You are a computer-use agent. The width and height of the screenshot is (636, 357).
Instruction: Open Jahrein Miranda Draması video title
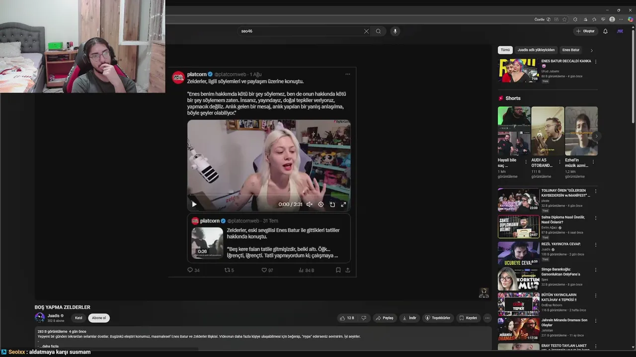[x=564, y=322]
